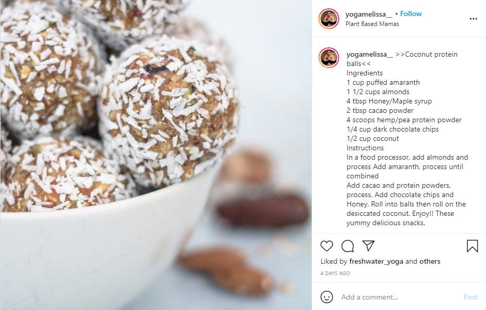Open the Plant Based Mamas location
Image resolution: width=486 pixels, height=310 pixels.
point(372,24)
